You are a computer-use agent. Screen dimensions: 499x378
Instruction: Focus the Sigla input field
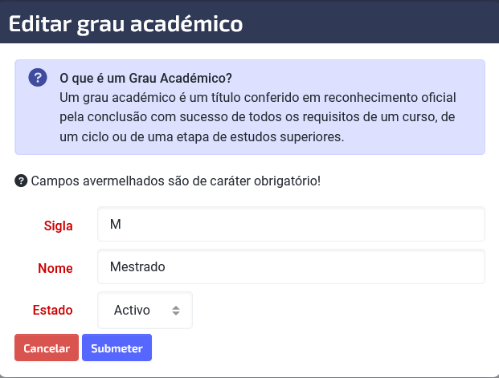point(291,224)
